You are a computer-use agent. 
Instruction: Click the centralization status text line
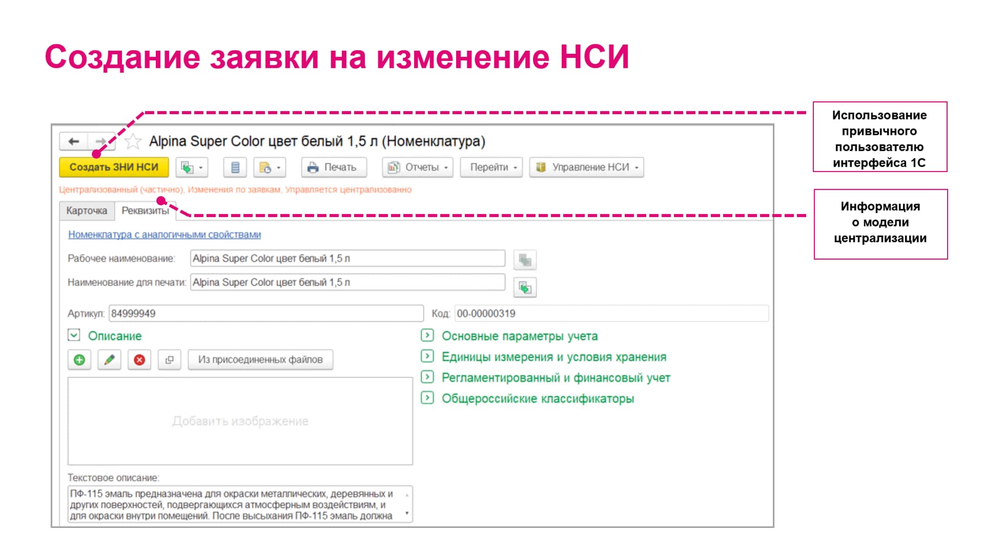[235, 190]
